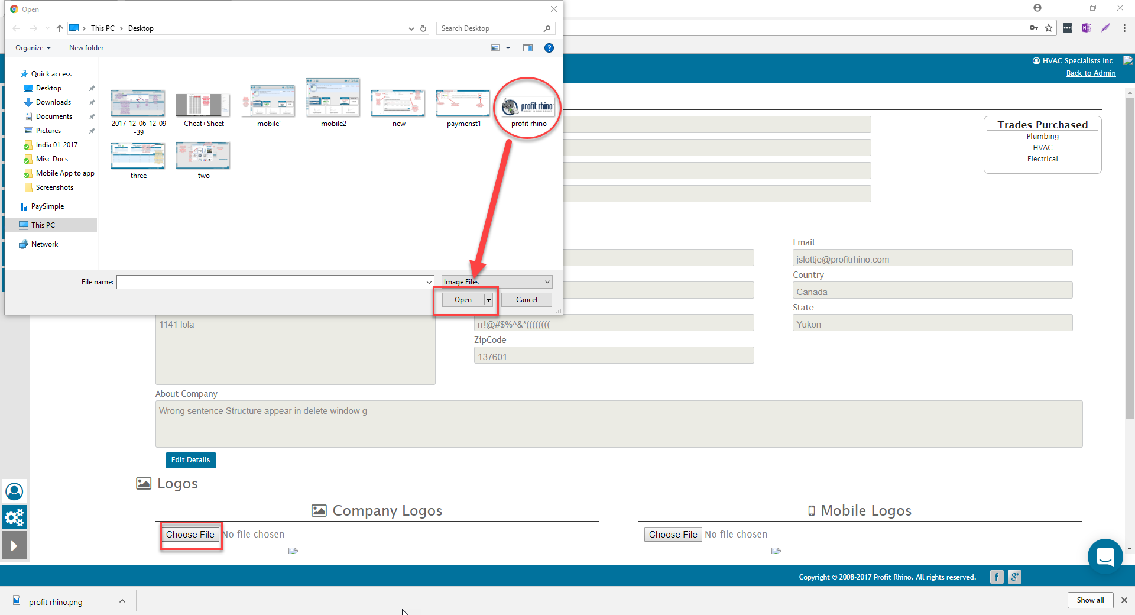Toggle the preview pane icon
1135x615 pixels.
coord(527,48)
